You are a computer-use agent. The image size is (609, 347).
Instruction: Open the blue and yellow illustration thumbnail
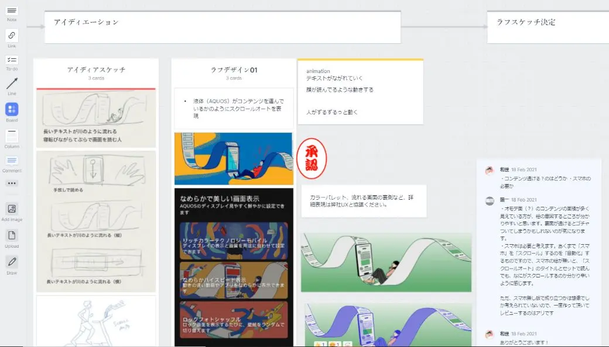click(x=234, y=158)
